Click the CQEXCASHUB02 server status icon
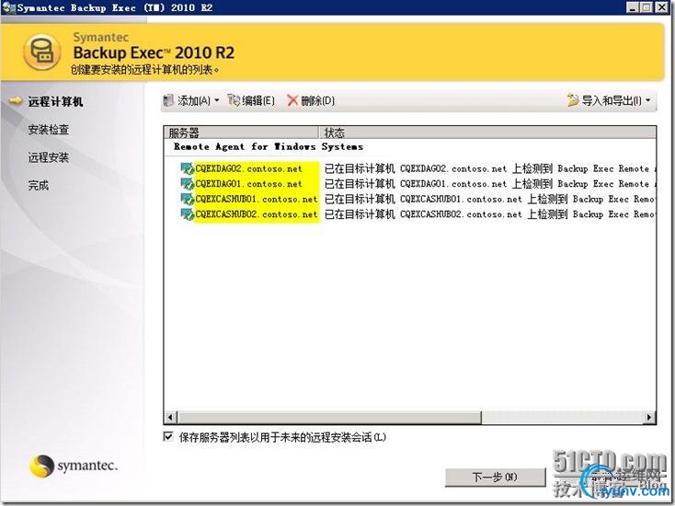Image resolution: width=675 pixels, height=506 pixels. point(188,214)
